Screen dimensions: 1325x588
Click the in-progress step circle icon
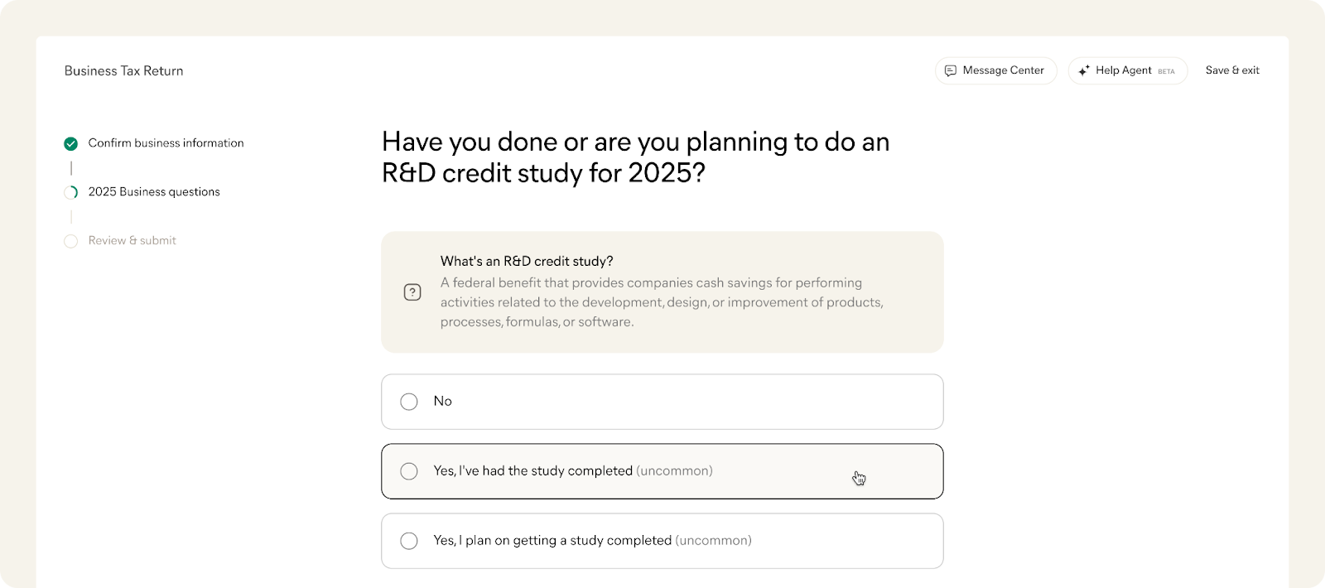(71, 192)
